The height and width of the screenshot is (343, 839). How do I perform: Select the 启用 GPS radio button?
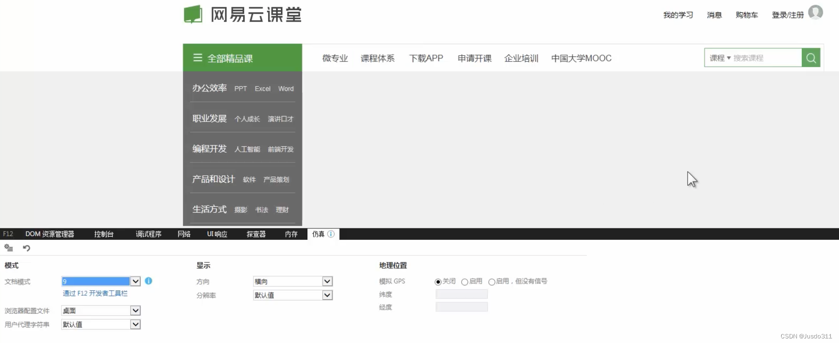point(464,282)
